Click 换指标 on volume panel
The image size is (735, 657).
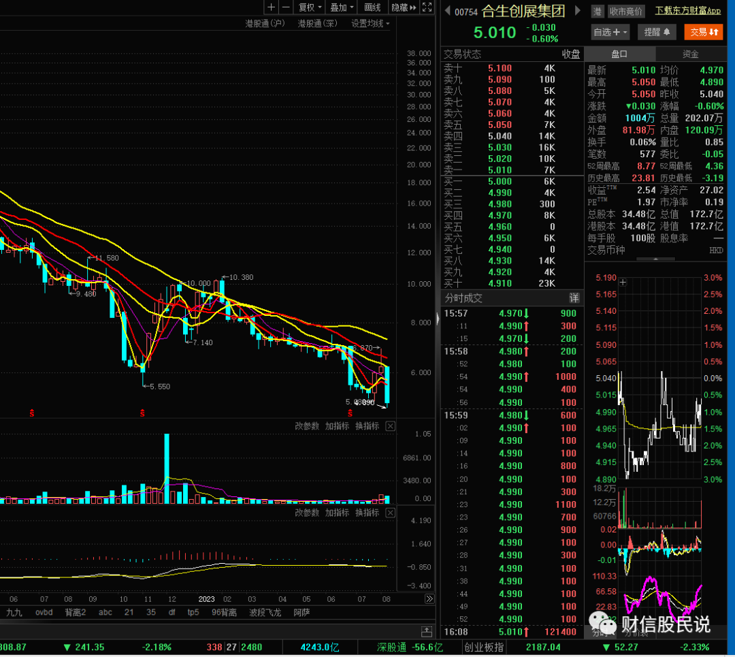367,426
